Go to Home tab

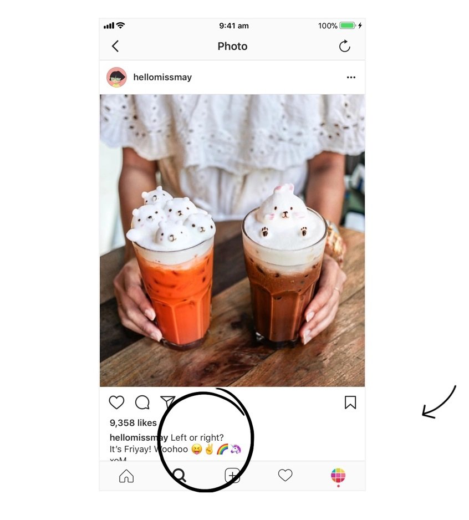126,476
